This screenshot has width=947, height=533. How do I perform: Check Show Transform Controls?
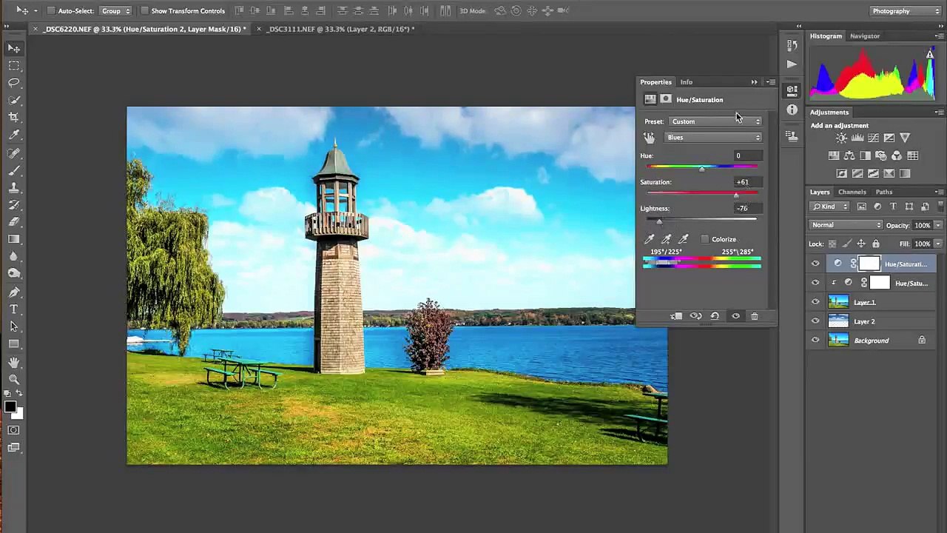144,11
